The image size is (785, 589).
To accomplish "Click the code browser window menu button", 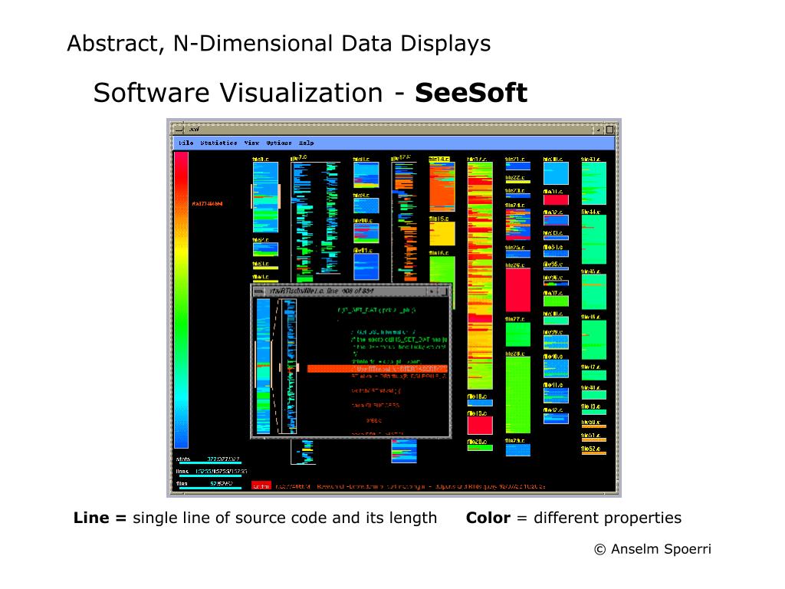I will coord(259,291).
